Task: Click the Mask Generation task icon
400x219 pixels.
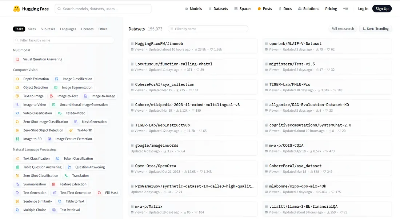Action: point(76,122)
